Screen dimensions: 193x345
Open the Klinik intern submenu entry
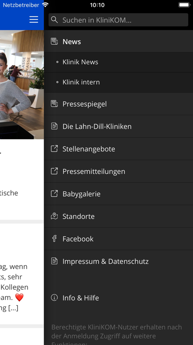(118, 82)
